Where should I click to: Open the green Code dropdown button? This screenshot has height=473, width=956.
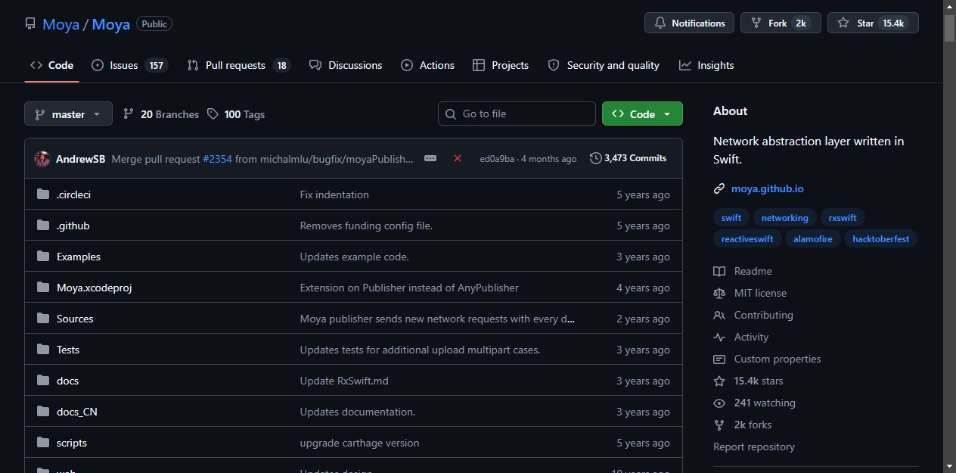coord(642,114)
